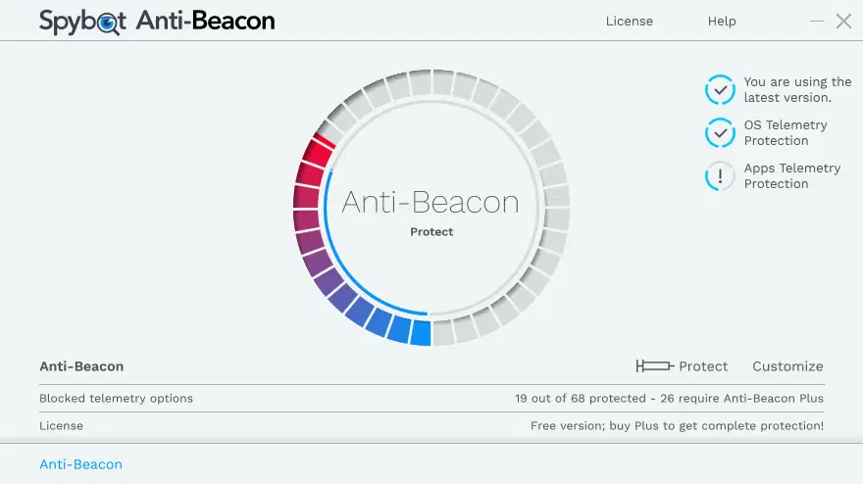The height and width of the screenshot is (484, 863).
Task: Click the OS Telemetry Protection checkmark icon
Action: [720, 132]
